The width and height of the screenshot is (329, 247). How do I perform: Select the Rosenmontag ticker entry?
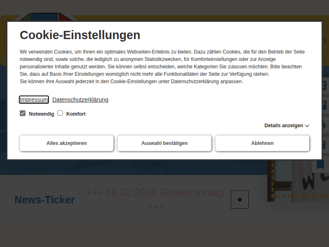155,193
